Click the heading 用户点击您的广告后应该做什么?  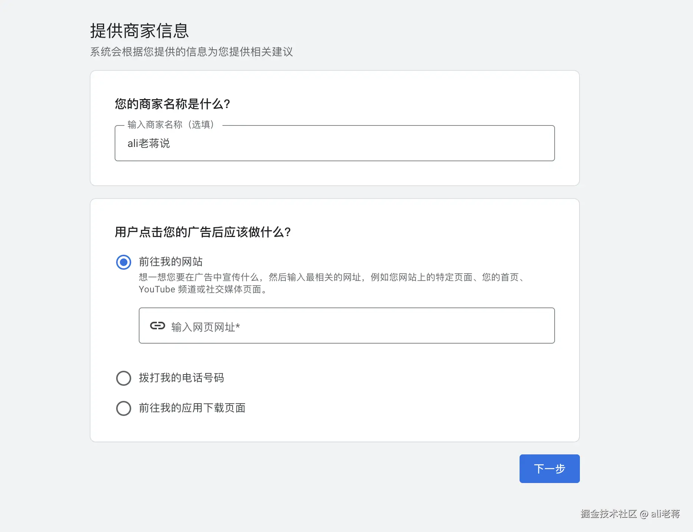click(x=202, y=232)
